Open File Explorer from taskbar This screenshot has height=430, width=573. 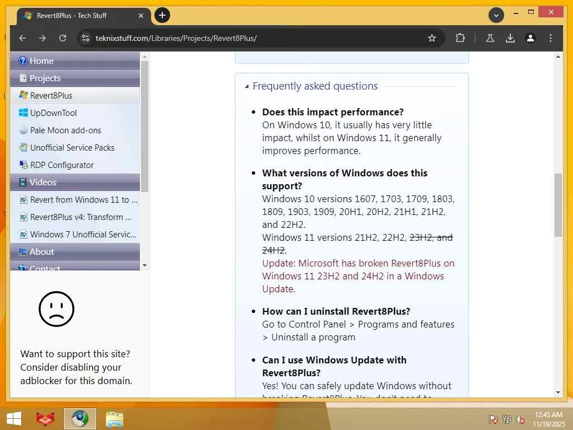click(x=114, y=419)
